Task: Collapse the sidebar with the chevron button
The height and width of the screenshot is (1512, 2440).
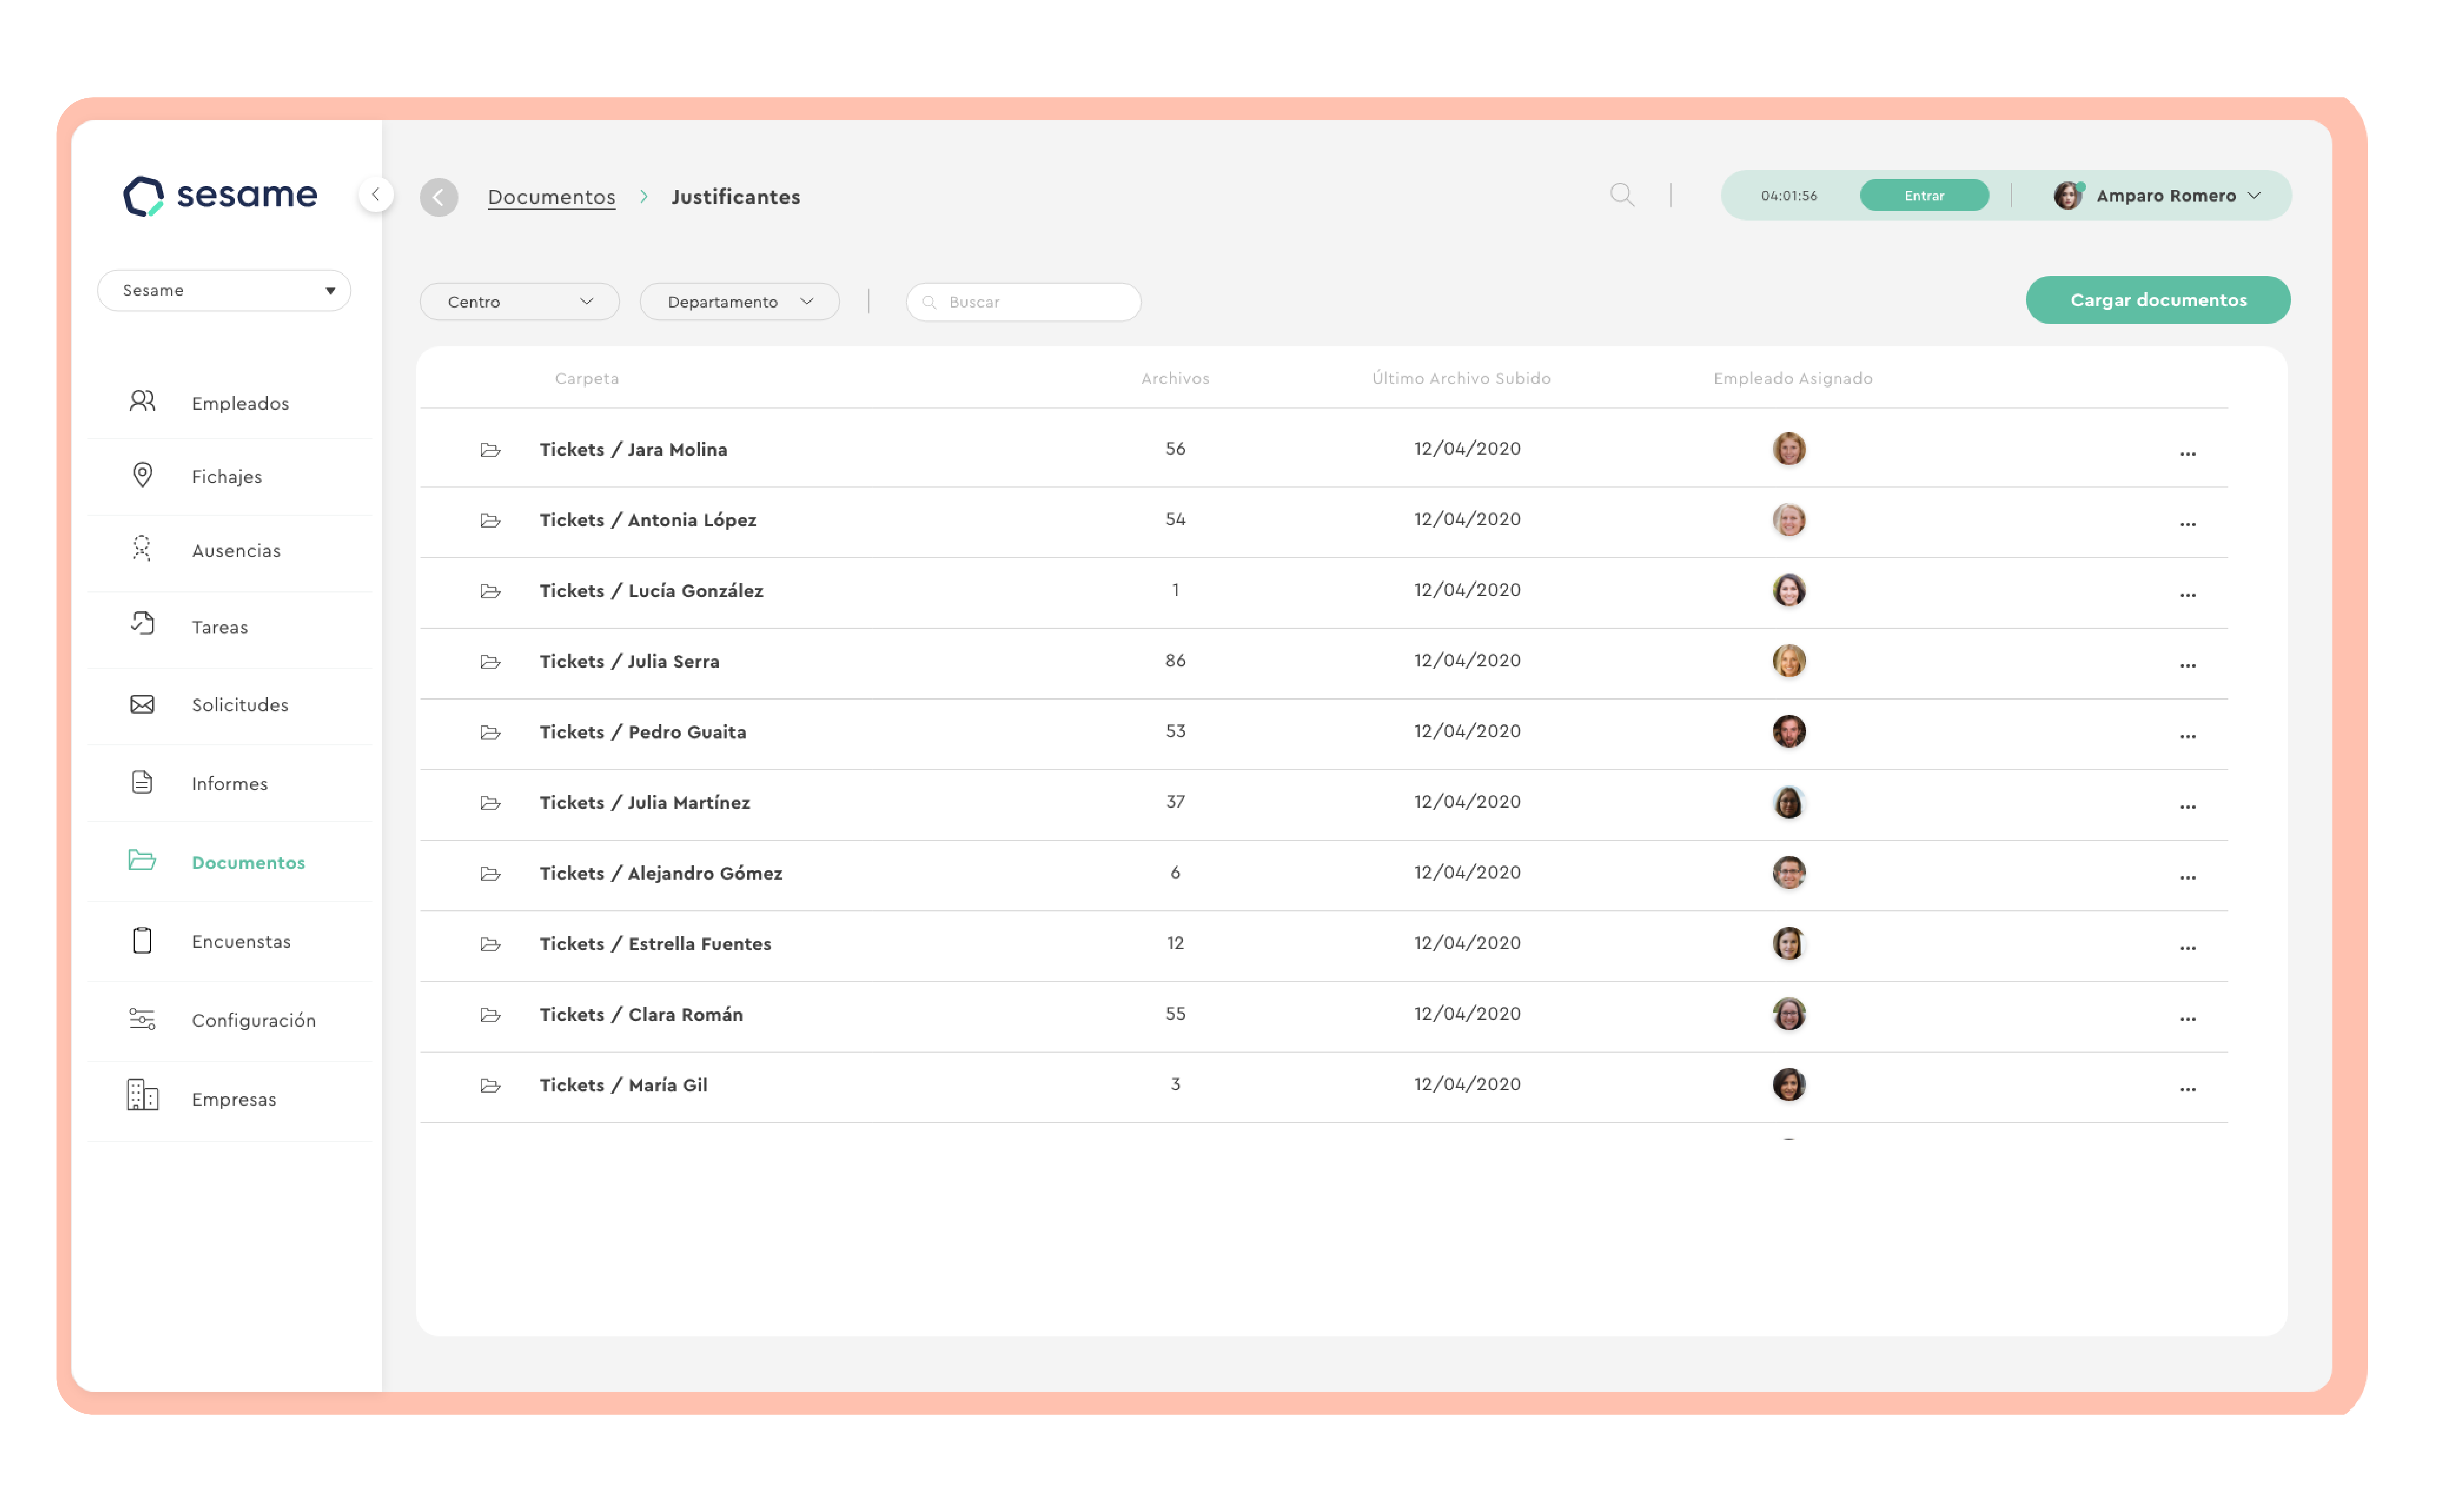Action: [376, 195]
